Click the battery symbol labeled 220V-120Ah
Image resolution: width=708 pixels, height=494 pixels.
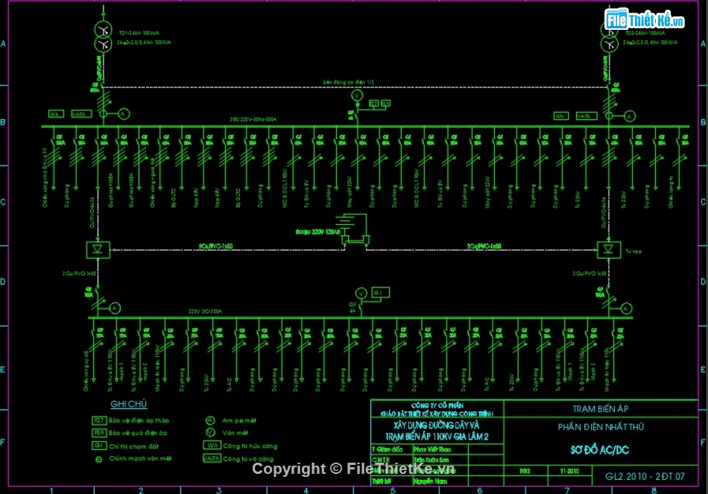[349, 224]
